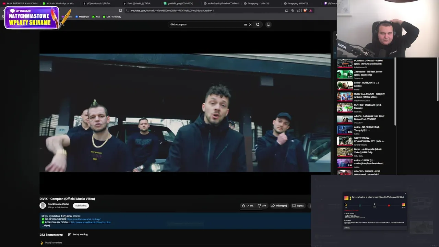The width and height of the screenshot is (439, 247).
Task: Dislike the video with thumbs-down (374)
Action: click(x=262, y=205)
